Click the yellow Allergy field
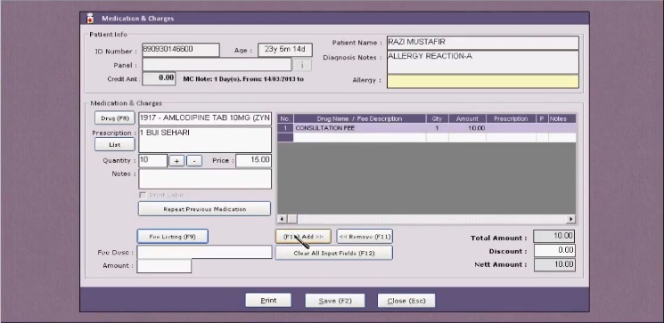The height and width of the screenshot is (323, 664). click(x=483, y=82)
